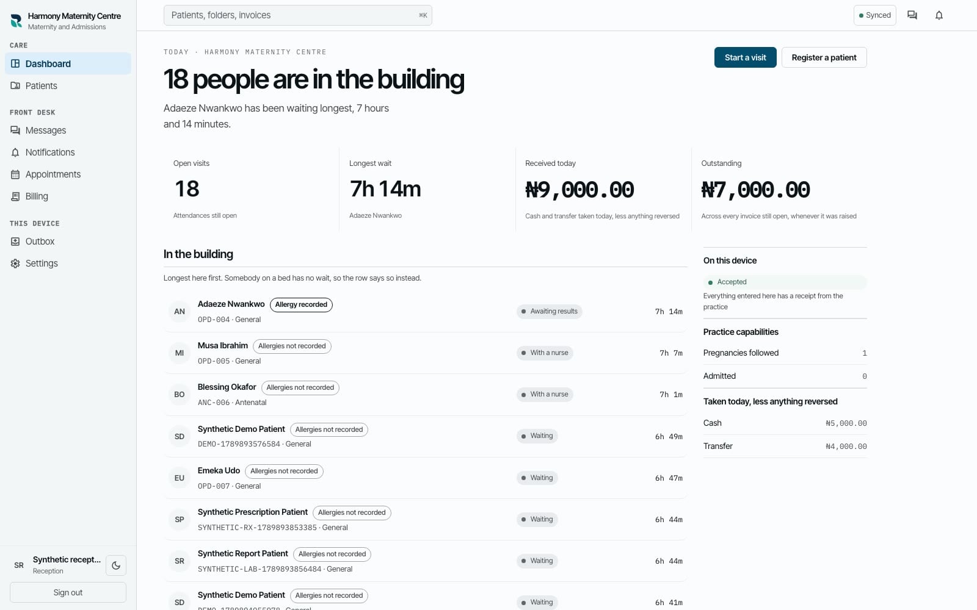Viewport: 977px width, 610px height.
Task: Open Adaeze Nwankwo's visit row
Action: 425,311
